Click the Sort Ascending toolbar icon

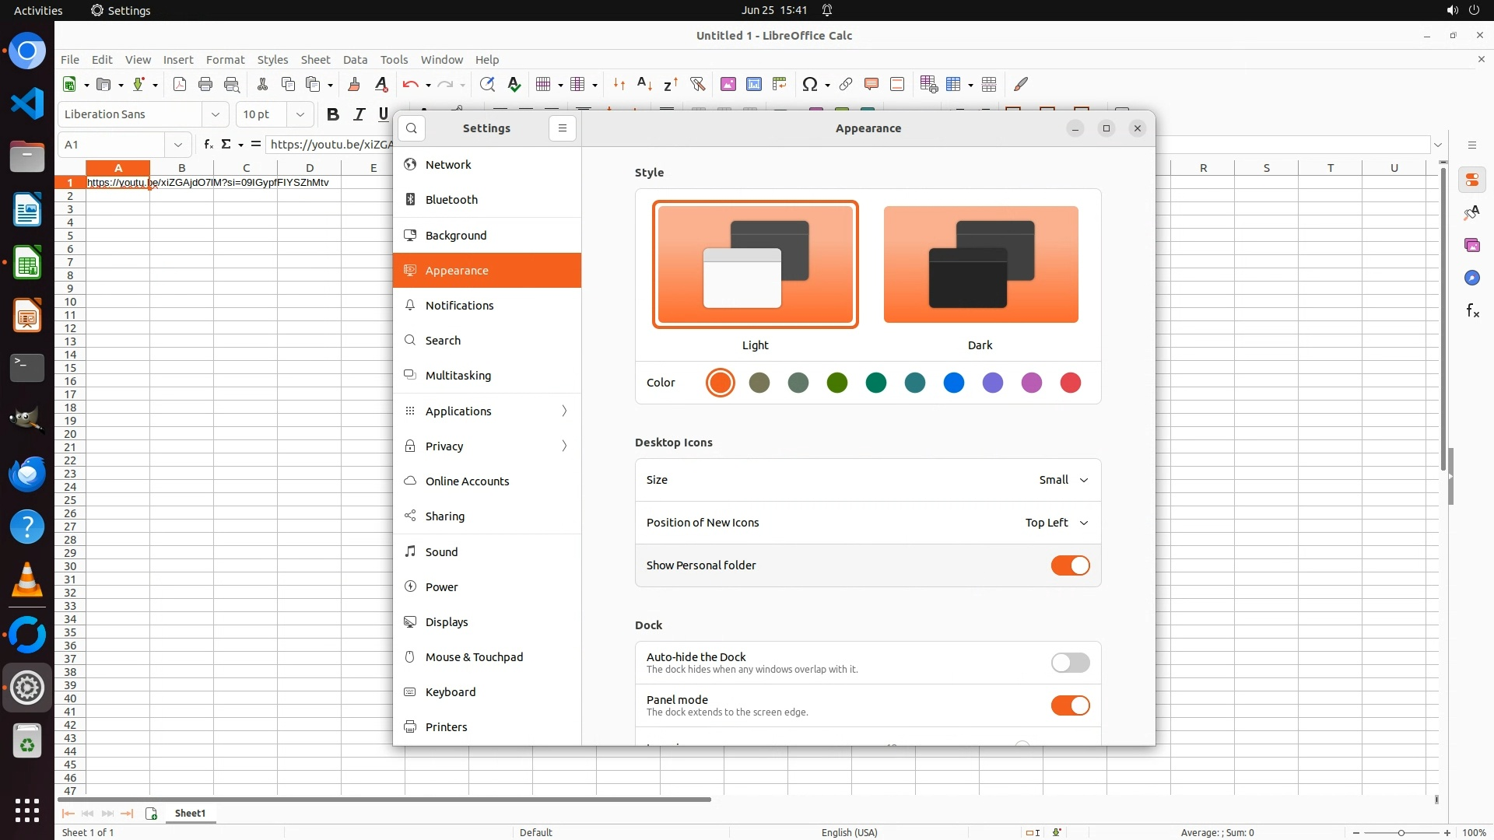click(x=644, y=85)
